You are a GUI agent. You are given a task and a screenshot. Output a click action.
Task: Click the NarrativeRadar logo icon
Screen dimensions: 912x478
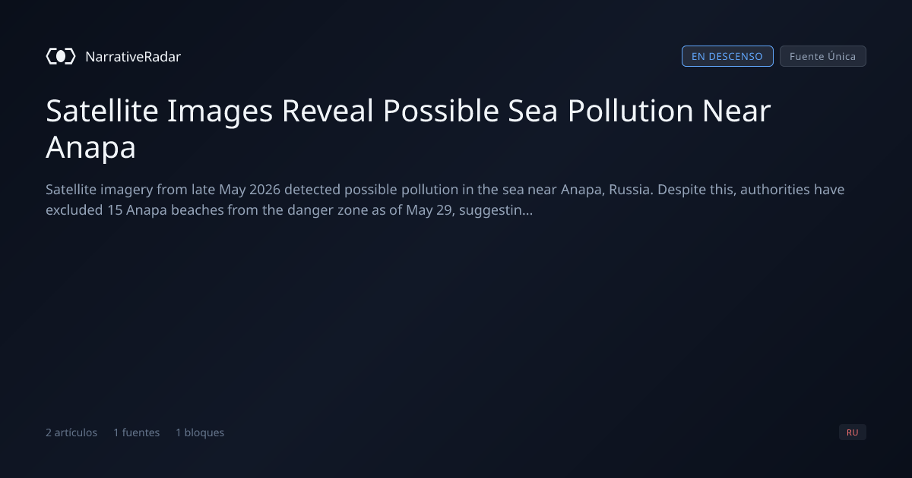(61, 56)
